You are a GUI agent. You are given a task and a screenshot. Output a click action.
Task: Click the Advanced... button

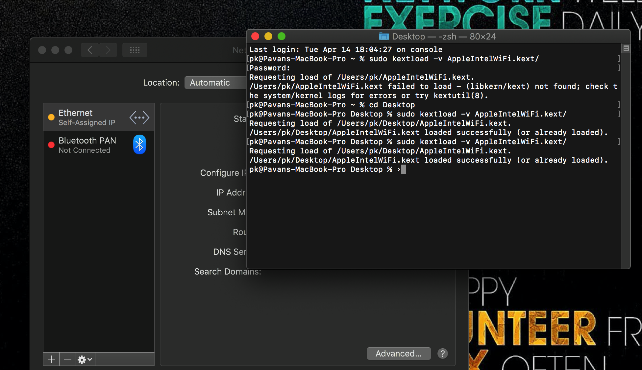(x=399, y=354)
